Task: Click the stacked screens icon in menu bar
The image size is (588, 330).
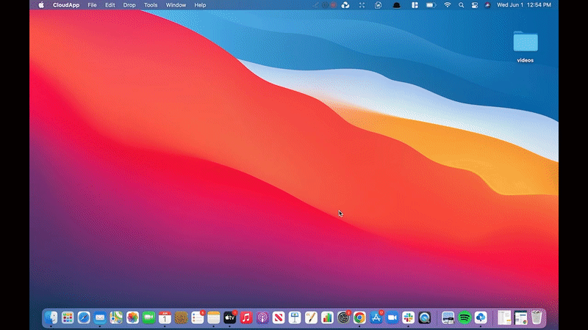Action: pyautogui.click(x=378, y=5)
